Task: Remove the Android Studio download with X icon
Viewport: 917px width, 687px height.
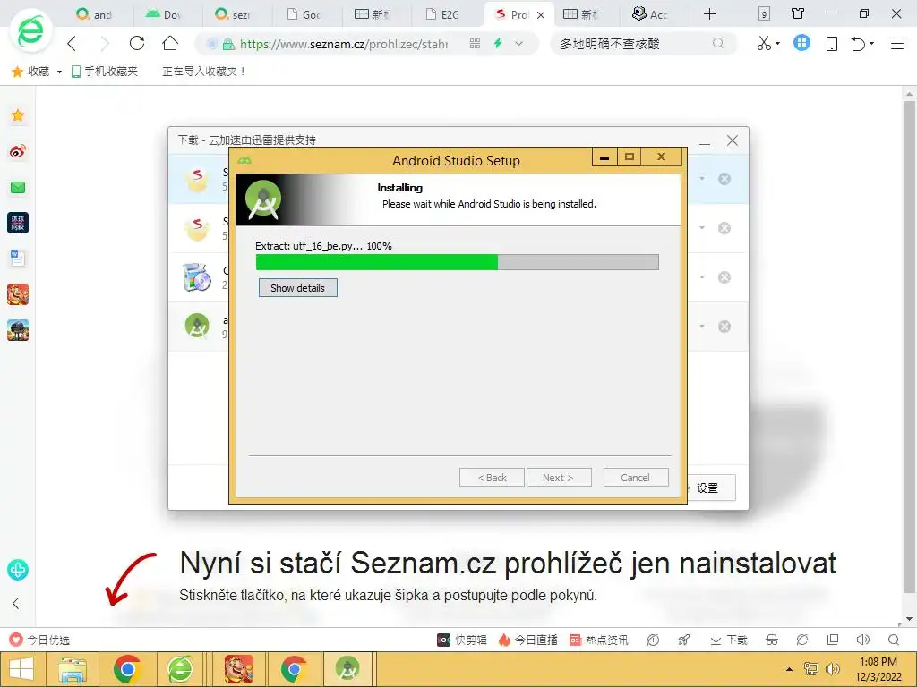Action: click(724, 326)
